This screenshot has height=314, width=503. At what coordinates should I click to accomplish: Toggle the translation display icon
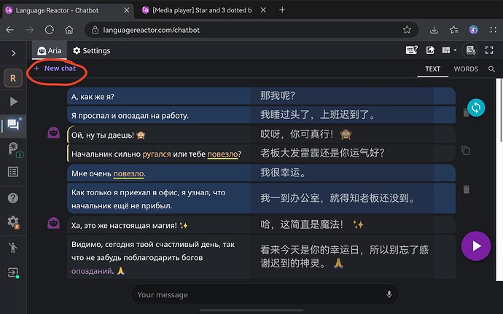[x=471, y=50]
